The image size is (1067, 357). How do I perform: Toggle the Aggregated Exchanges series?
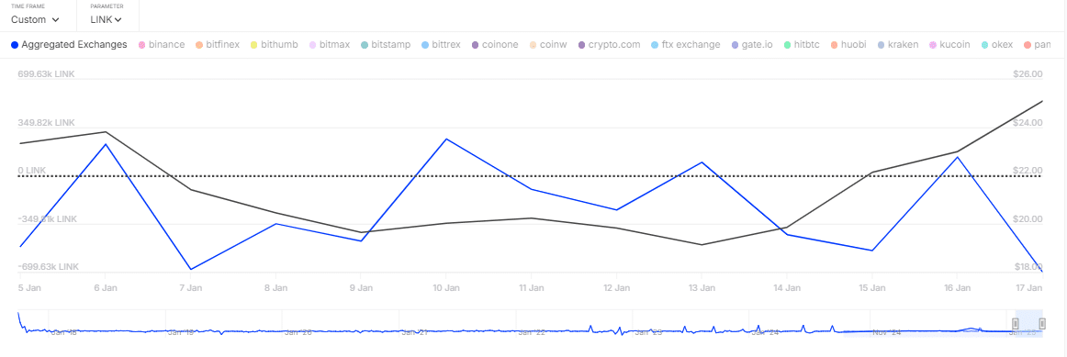click(69, 45)
